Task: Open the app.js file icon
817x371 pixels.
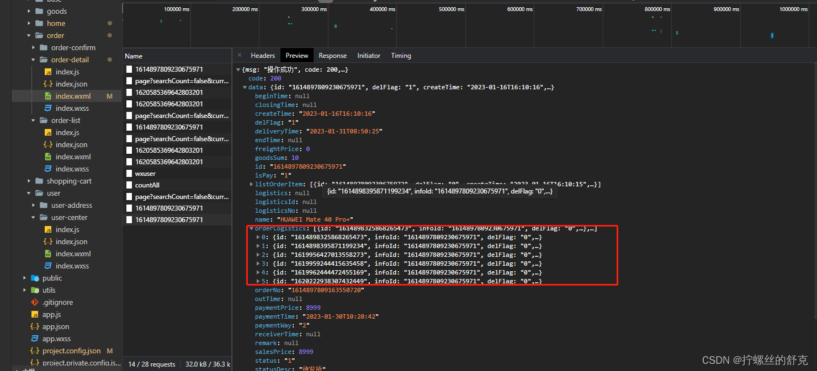Action: tap(35, 314)
